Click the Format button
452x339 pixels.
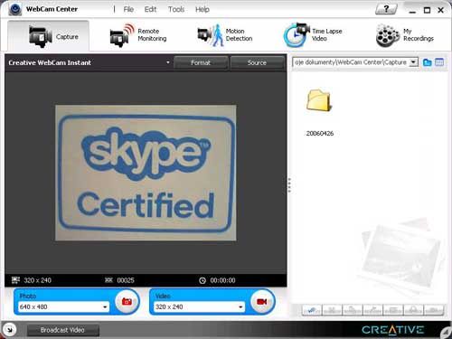point(201,62)
